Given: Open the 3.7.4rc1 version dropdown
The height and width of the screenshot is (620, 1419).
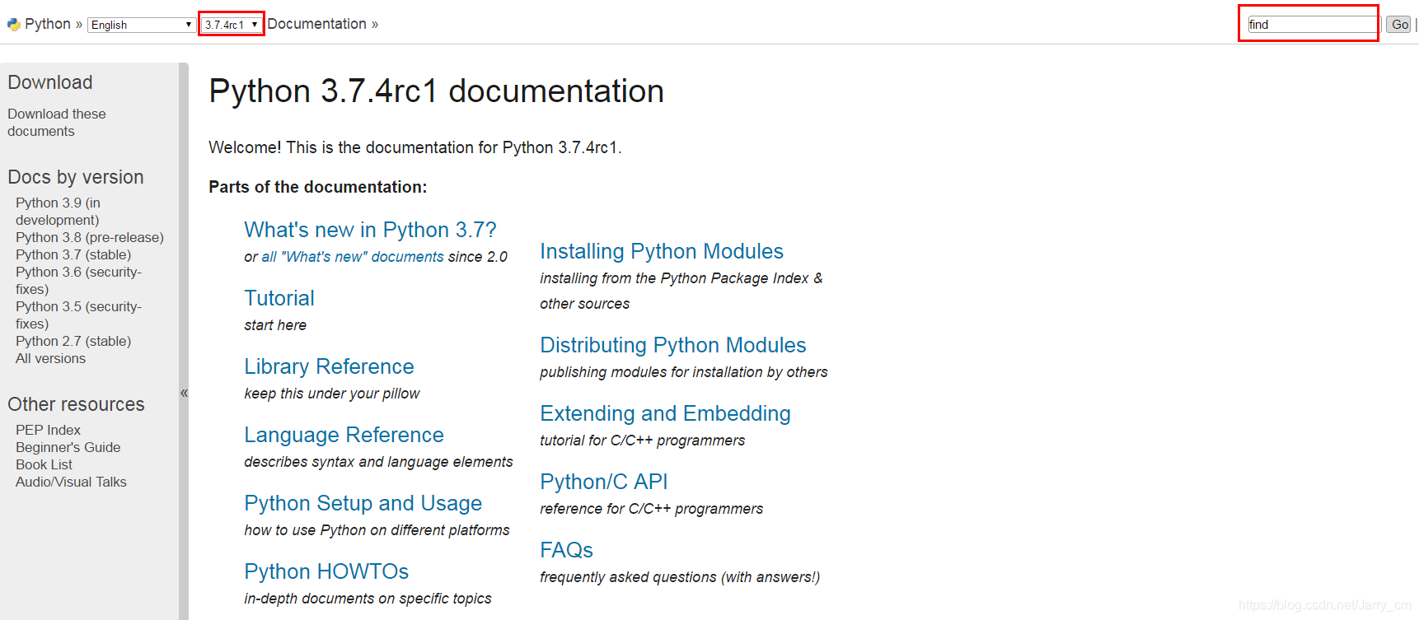Looking at the screenshot, I should (x=232, y=25).
